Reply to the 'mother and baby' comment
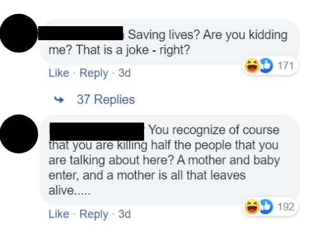316x240 pixels. click(x=94, y=214)
